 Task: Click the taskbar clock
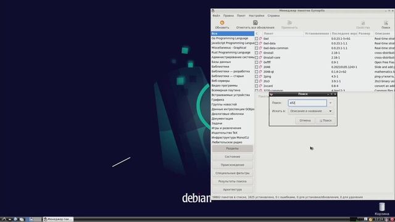[378, 220]
